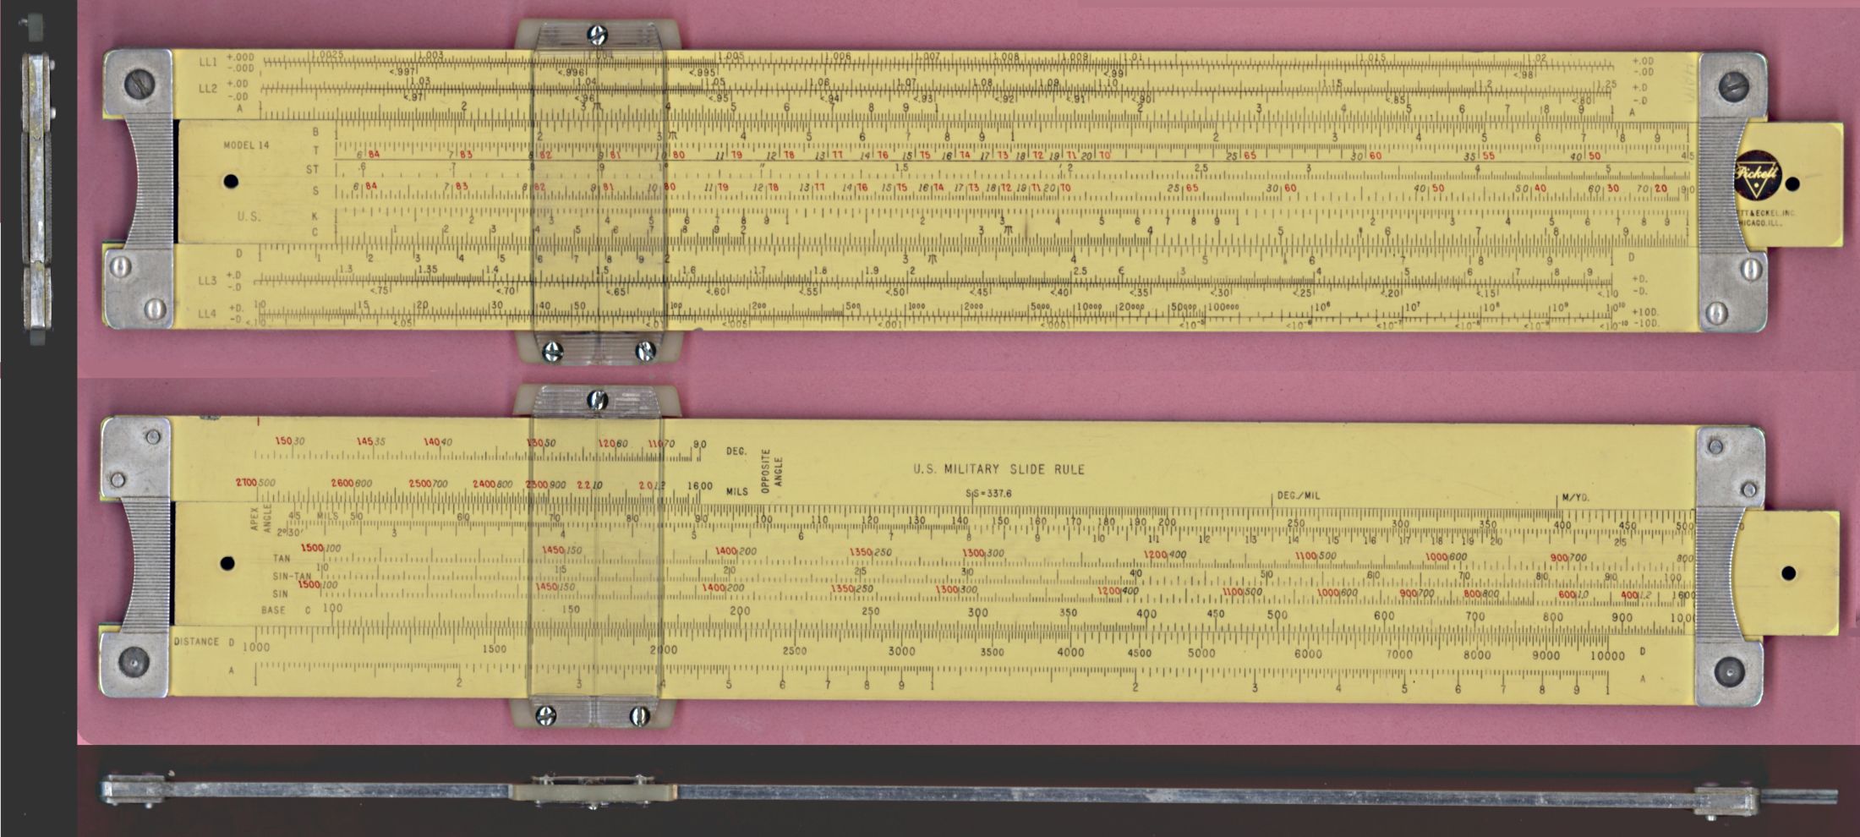Click the Pickett triangle logo on the slide

(1758, 175)
